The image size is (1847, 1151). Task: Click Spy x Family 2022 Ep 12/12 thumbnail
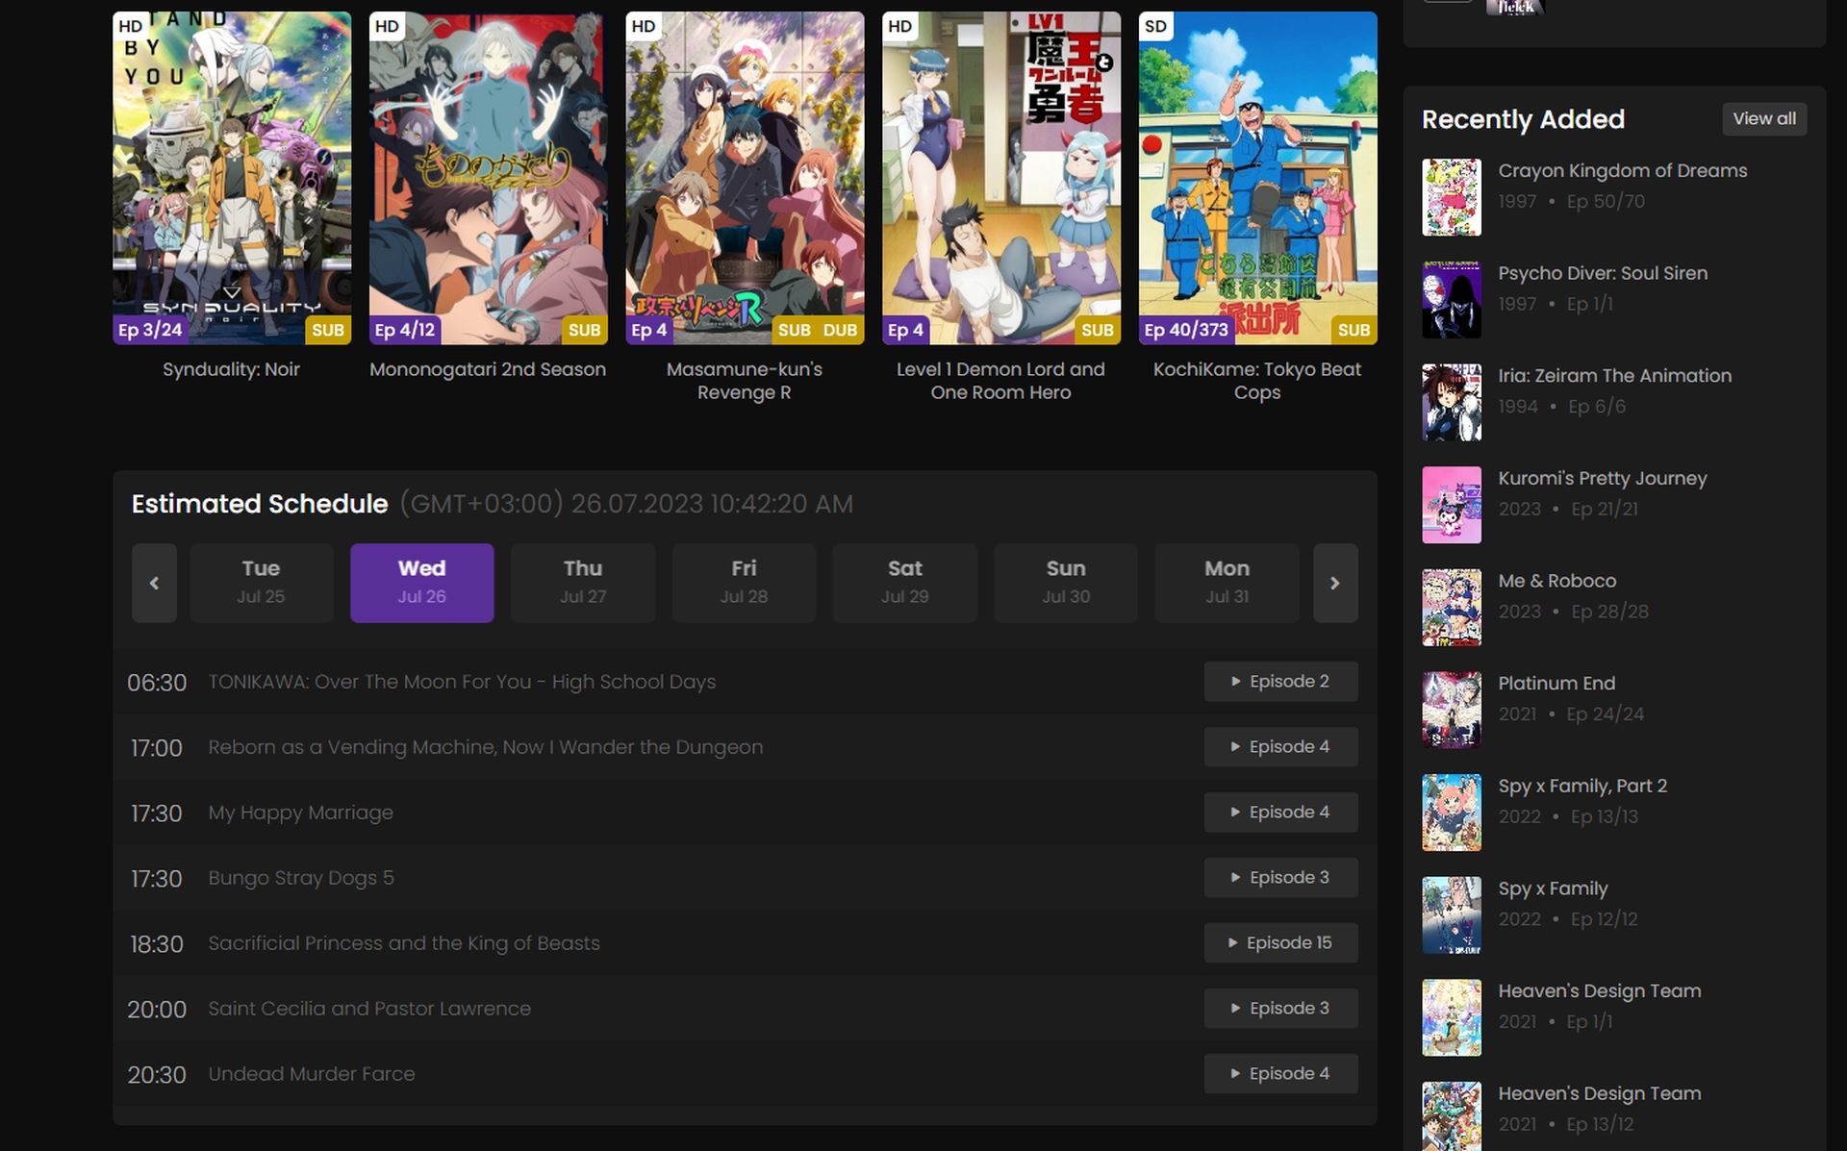1452,915
